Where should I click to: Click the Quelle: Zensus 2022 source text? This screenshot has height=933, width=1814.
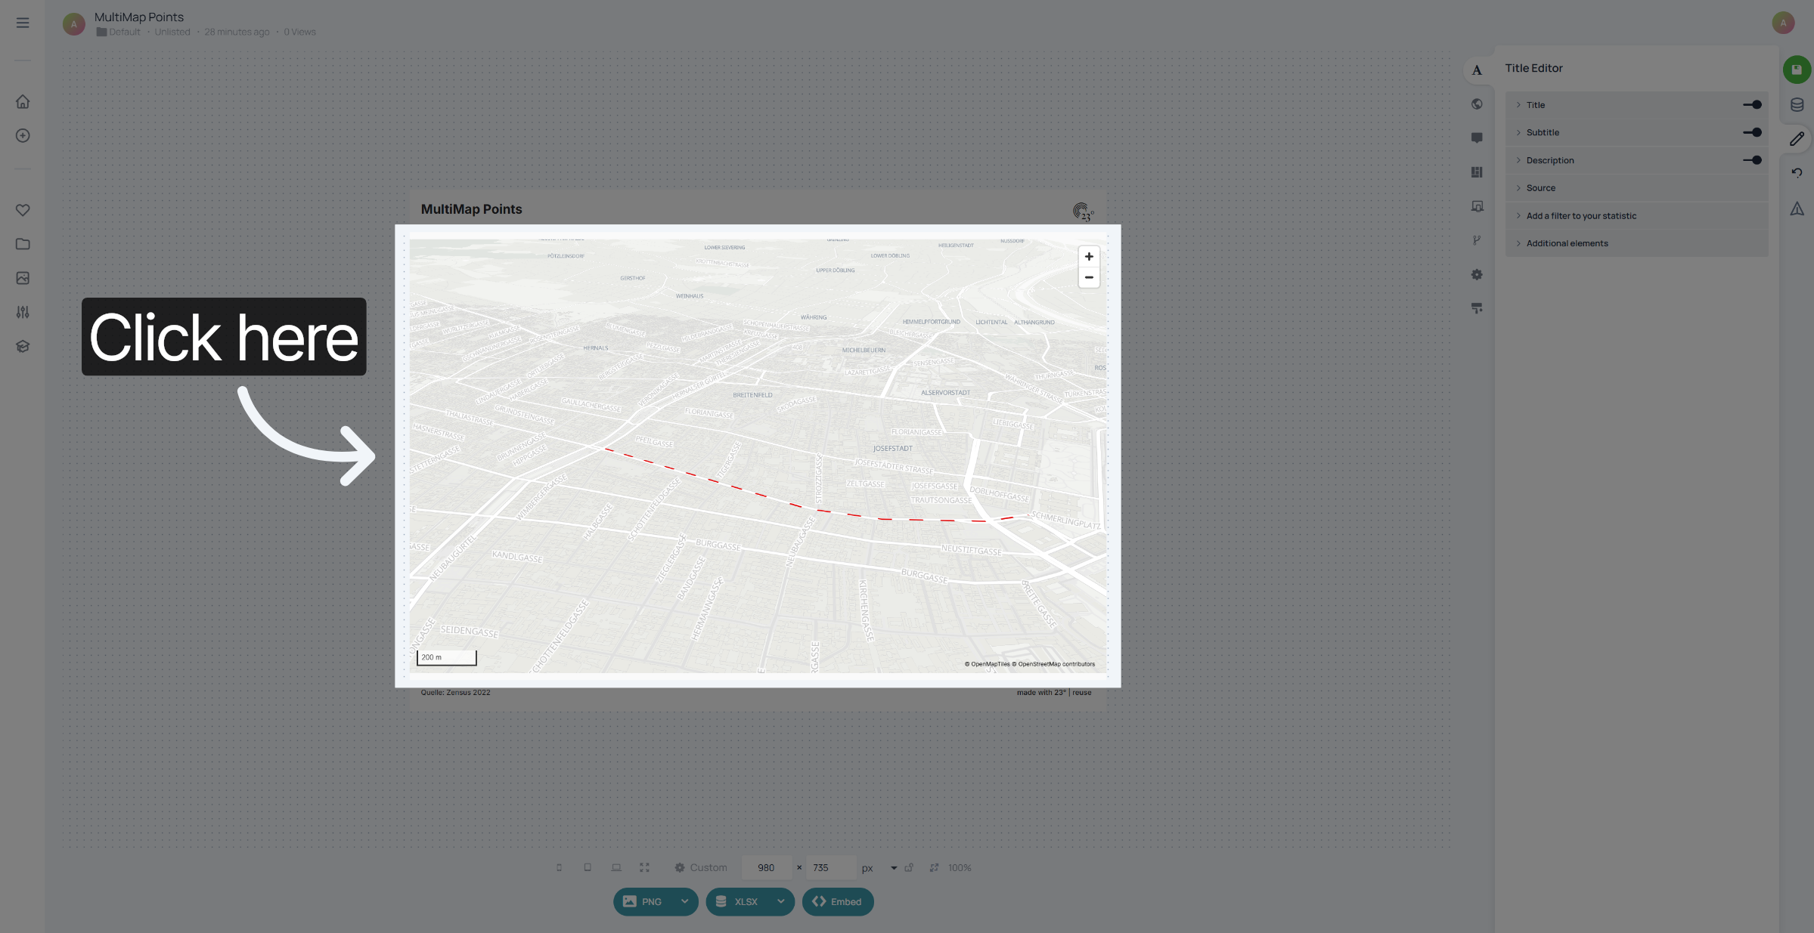tap(455, 693)
